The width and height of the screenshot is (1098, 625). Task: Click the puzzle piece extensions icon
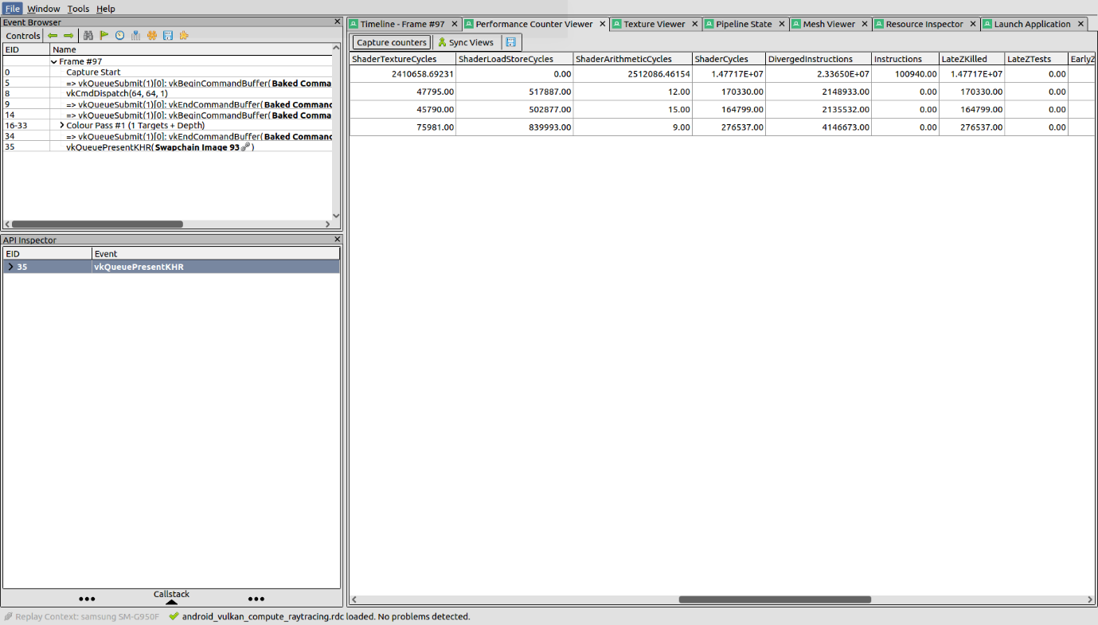(184, 36)
